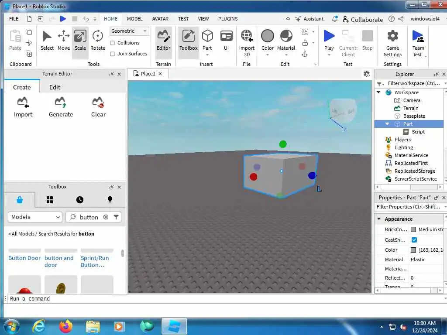The width and height of the screenshot is (447, 335).
Task: Open viewport settings gear icon
Action: 367,74
